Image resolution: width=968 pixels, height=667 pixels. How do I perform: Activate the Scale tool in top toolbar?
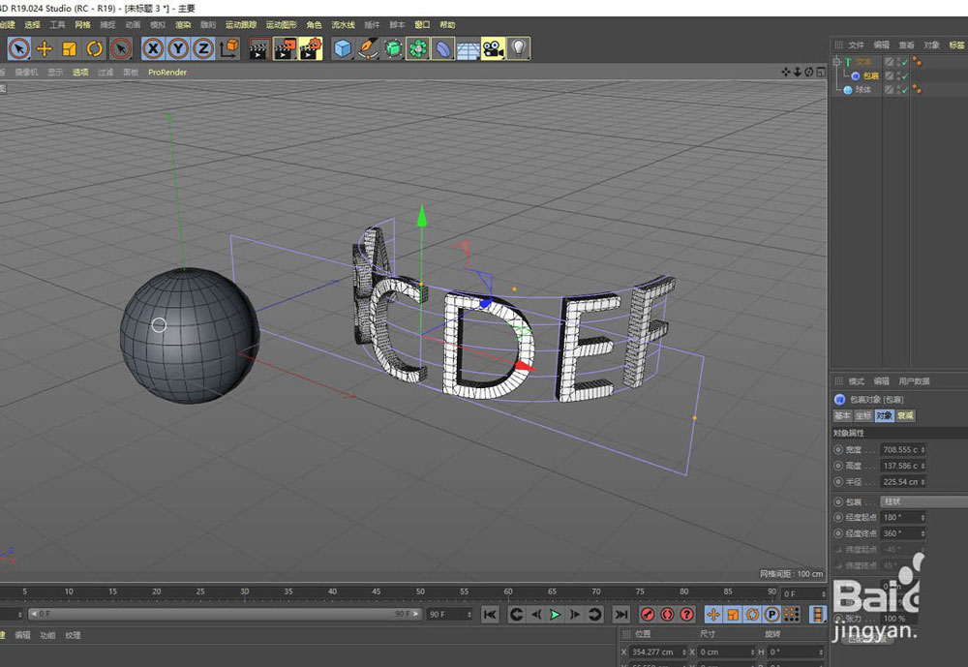click(x=70, y=48)
